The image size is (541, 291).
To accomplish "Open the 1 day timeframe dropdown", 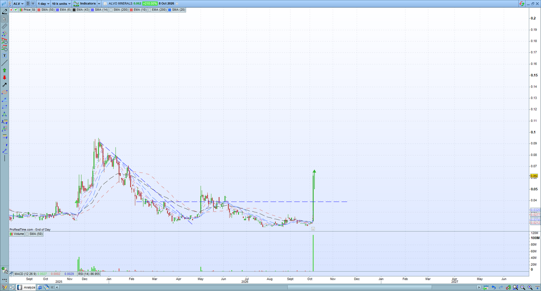I will 43,3.
